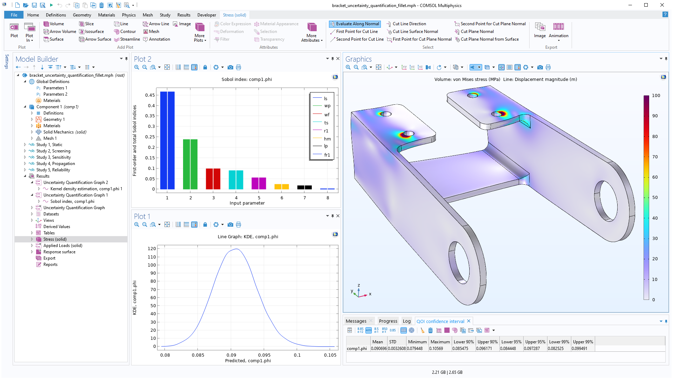The image size is (673, 378).
Task: Delete the table using trash icon
Action: pos(430,330)
